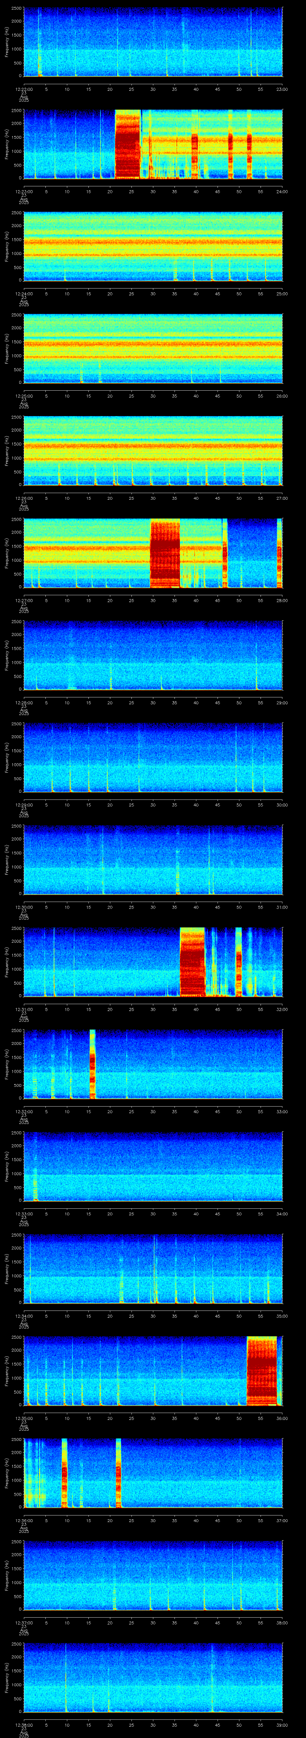
Task: Click the '12:34:00' time label
Action: [24, 1315]
